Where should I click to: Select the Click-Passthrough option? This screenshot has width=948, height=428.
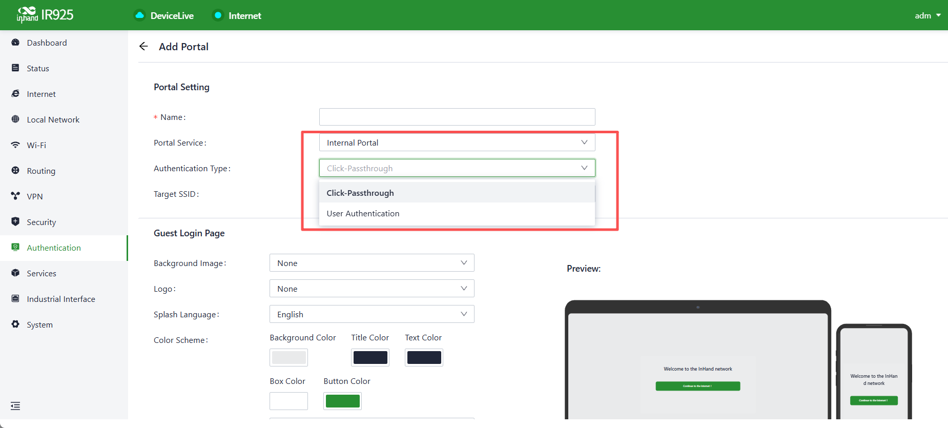[x=457, y=193]
